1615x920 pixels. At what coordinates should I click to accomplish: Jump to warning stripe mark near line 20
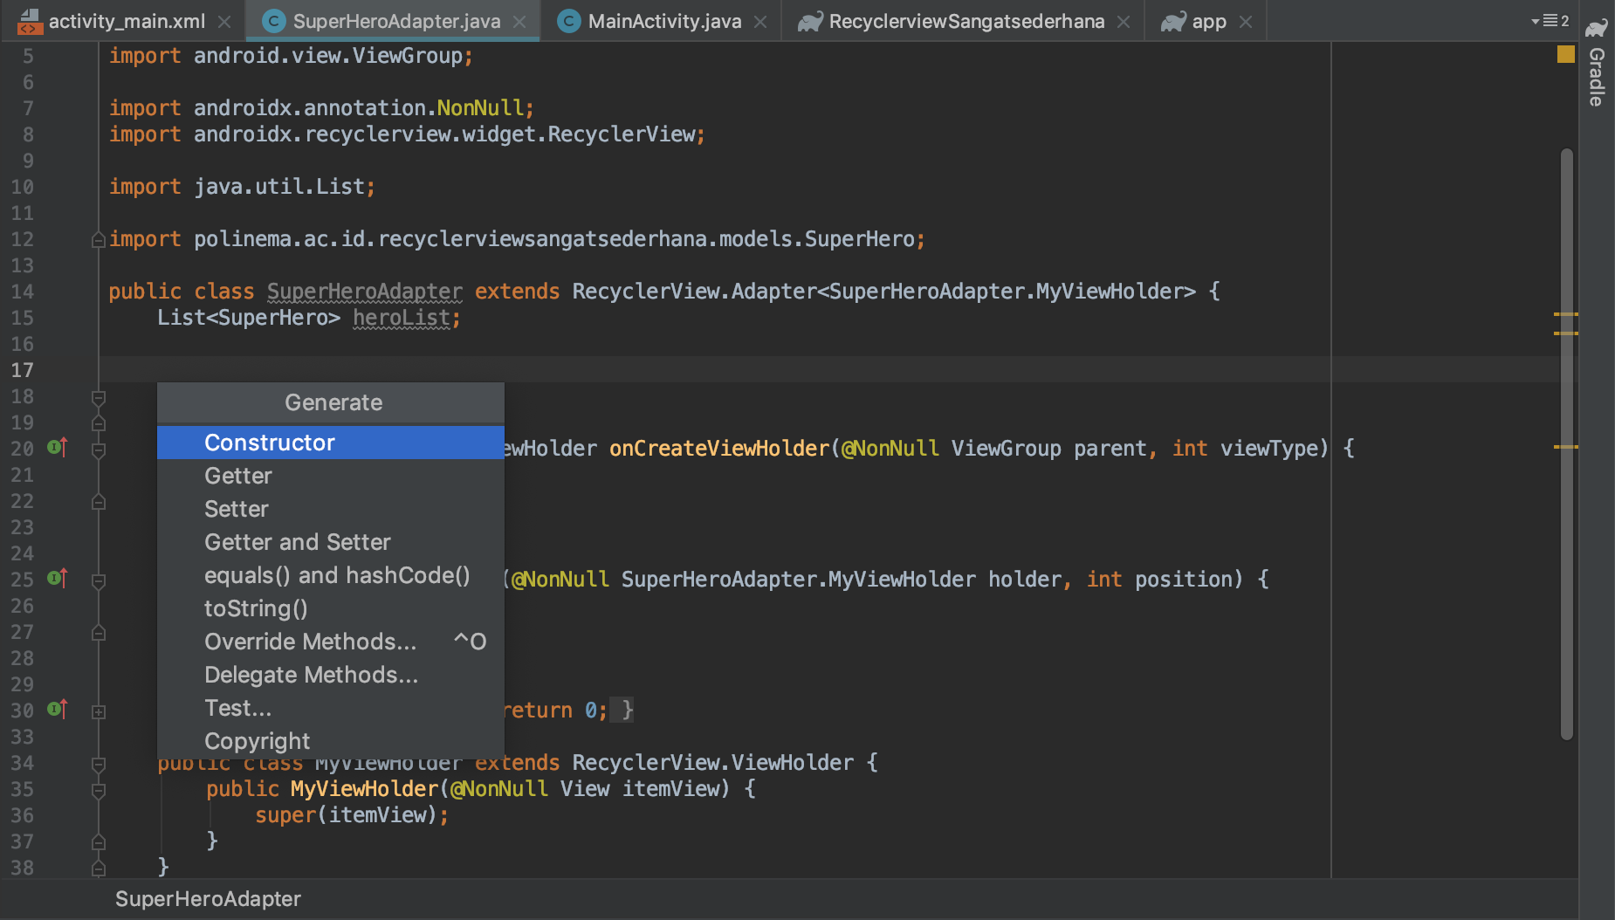[1566, 447]
